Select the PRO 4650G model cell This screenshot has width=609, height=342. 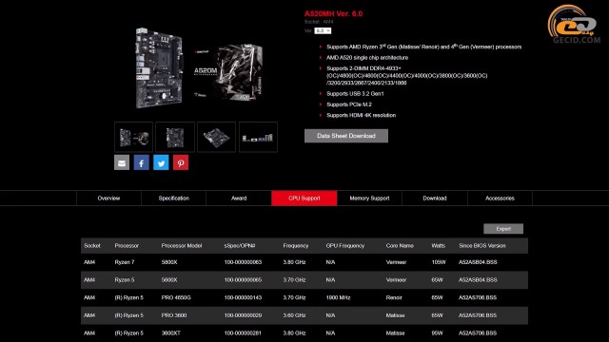point(176,297)
